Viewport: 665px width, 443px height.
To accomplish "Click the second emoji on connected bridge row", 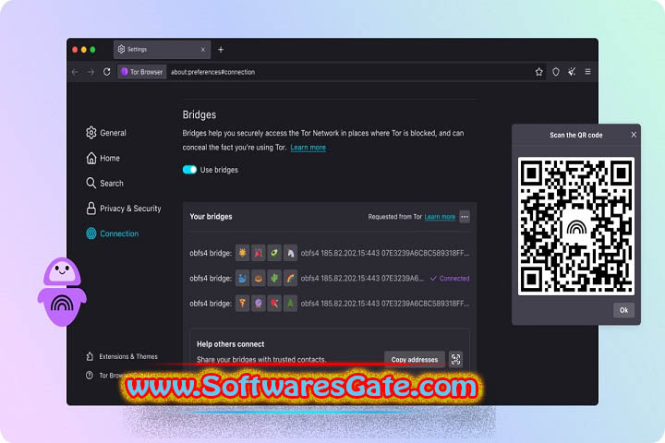I will point(259,279).
